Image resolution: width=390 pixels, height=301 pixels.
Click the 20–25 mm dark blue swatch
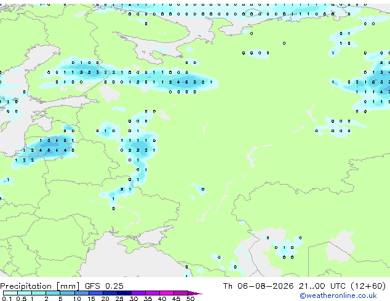pos(109,293)
